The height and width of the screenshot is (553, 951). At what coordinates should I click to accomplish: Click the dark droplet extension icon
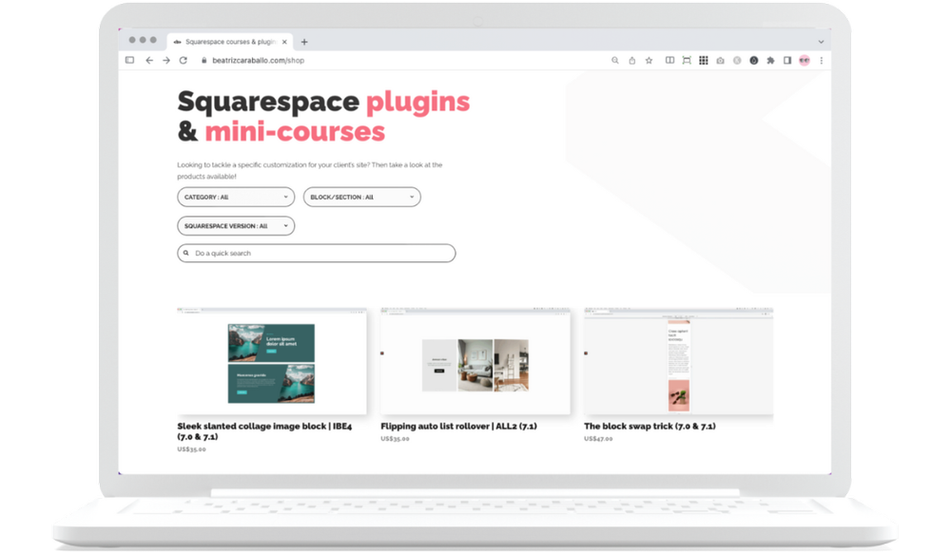[x=754, y=61]
